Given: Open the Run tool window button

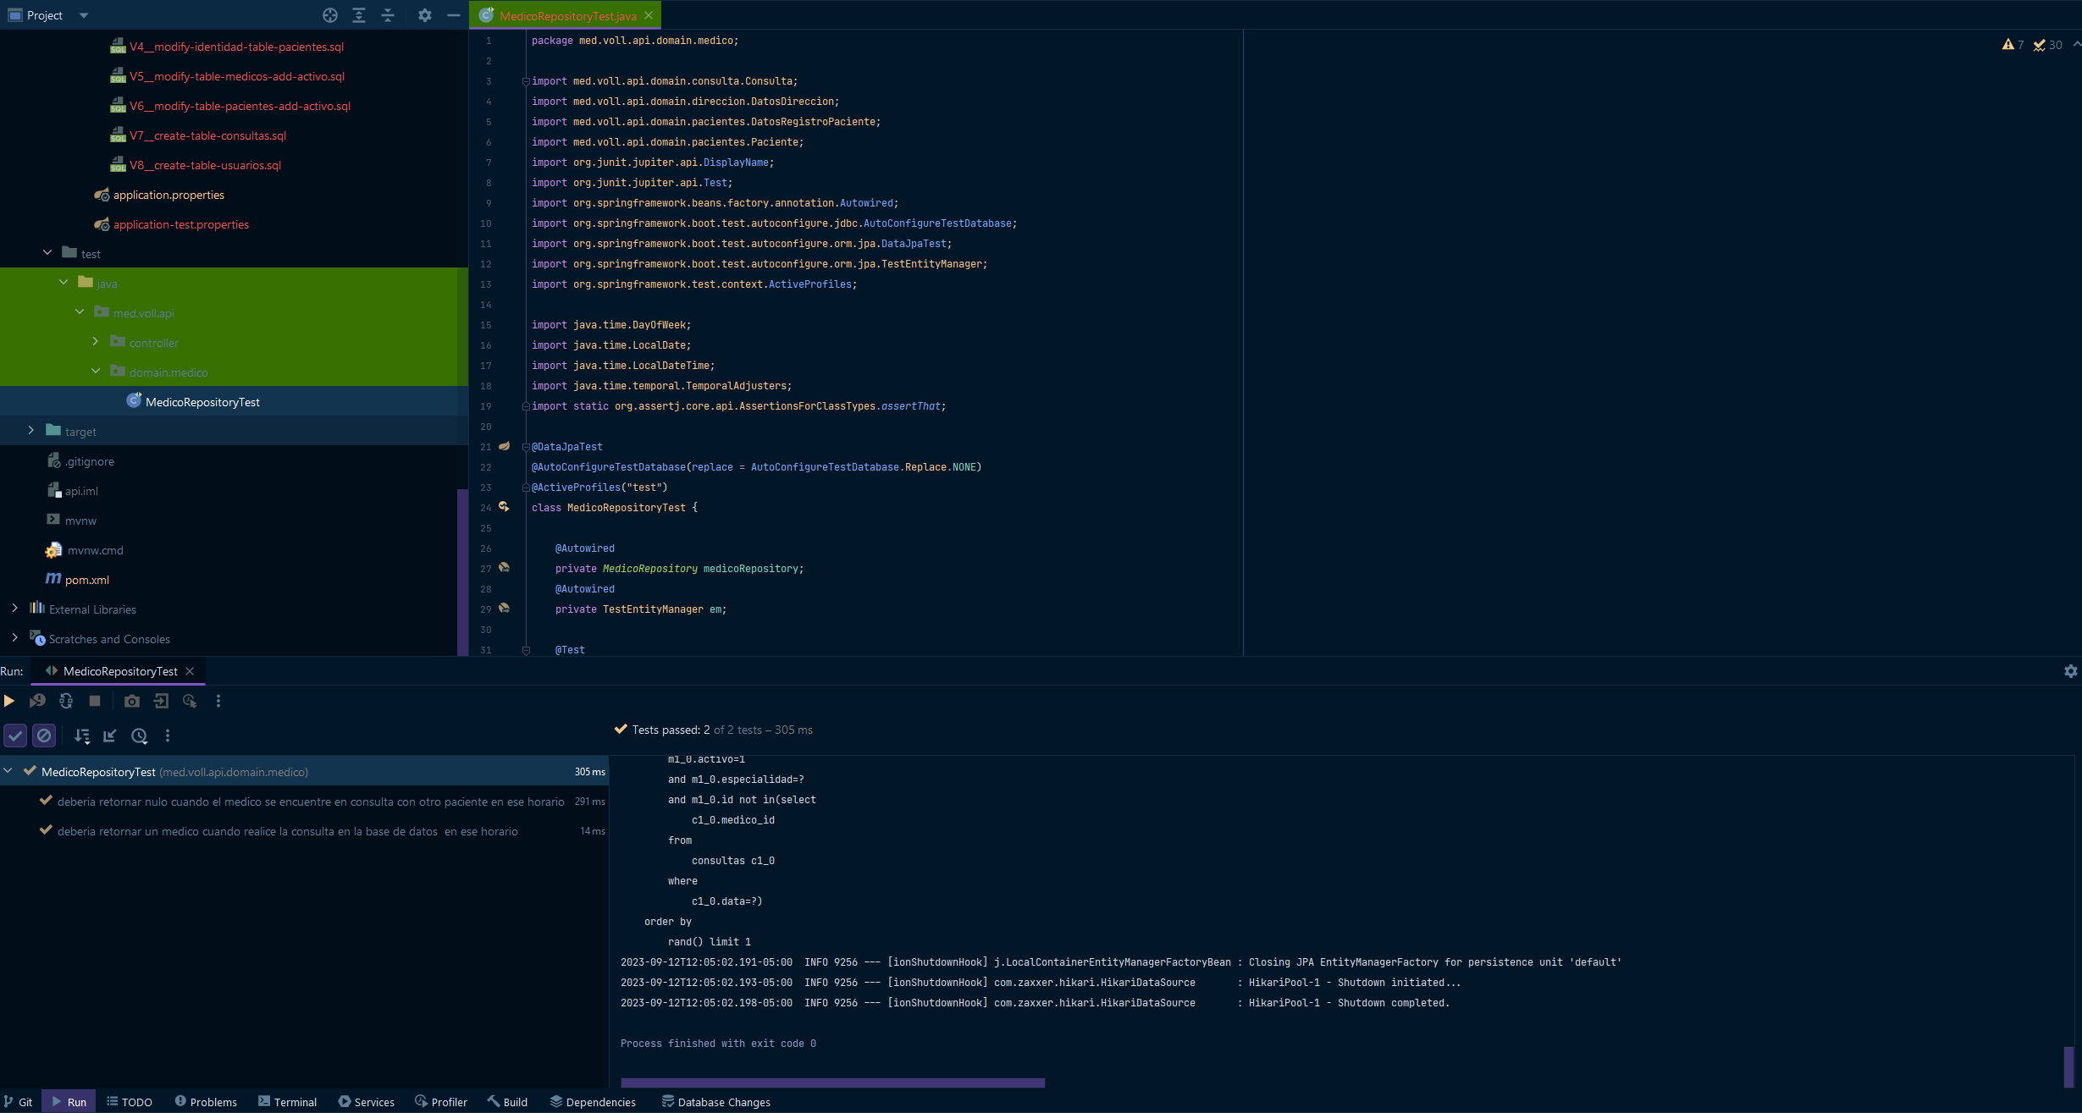Looking at the screenshot, I should (x=69, y=1102).
